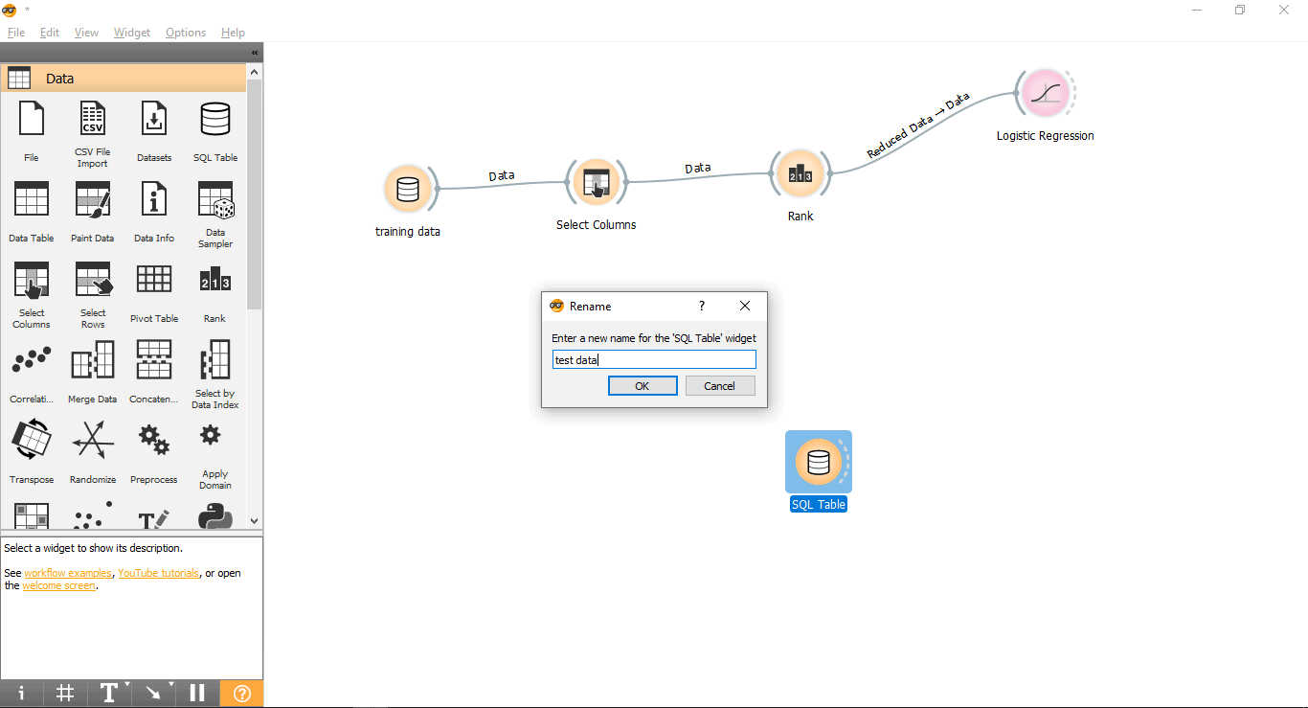The image size is (1308, 708).
Task: Confirm rename with the OK button
Action: (643, 386)
